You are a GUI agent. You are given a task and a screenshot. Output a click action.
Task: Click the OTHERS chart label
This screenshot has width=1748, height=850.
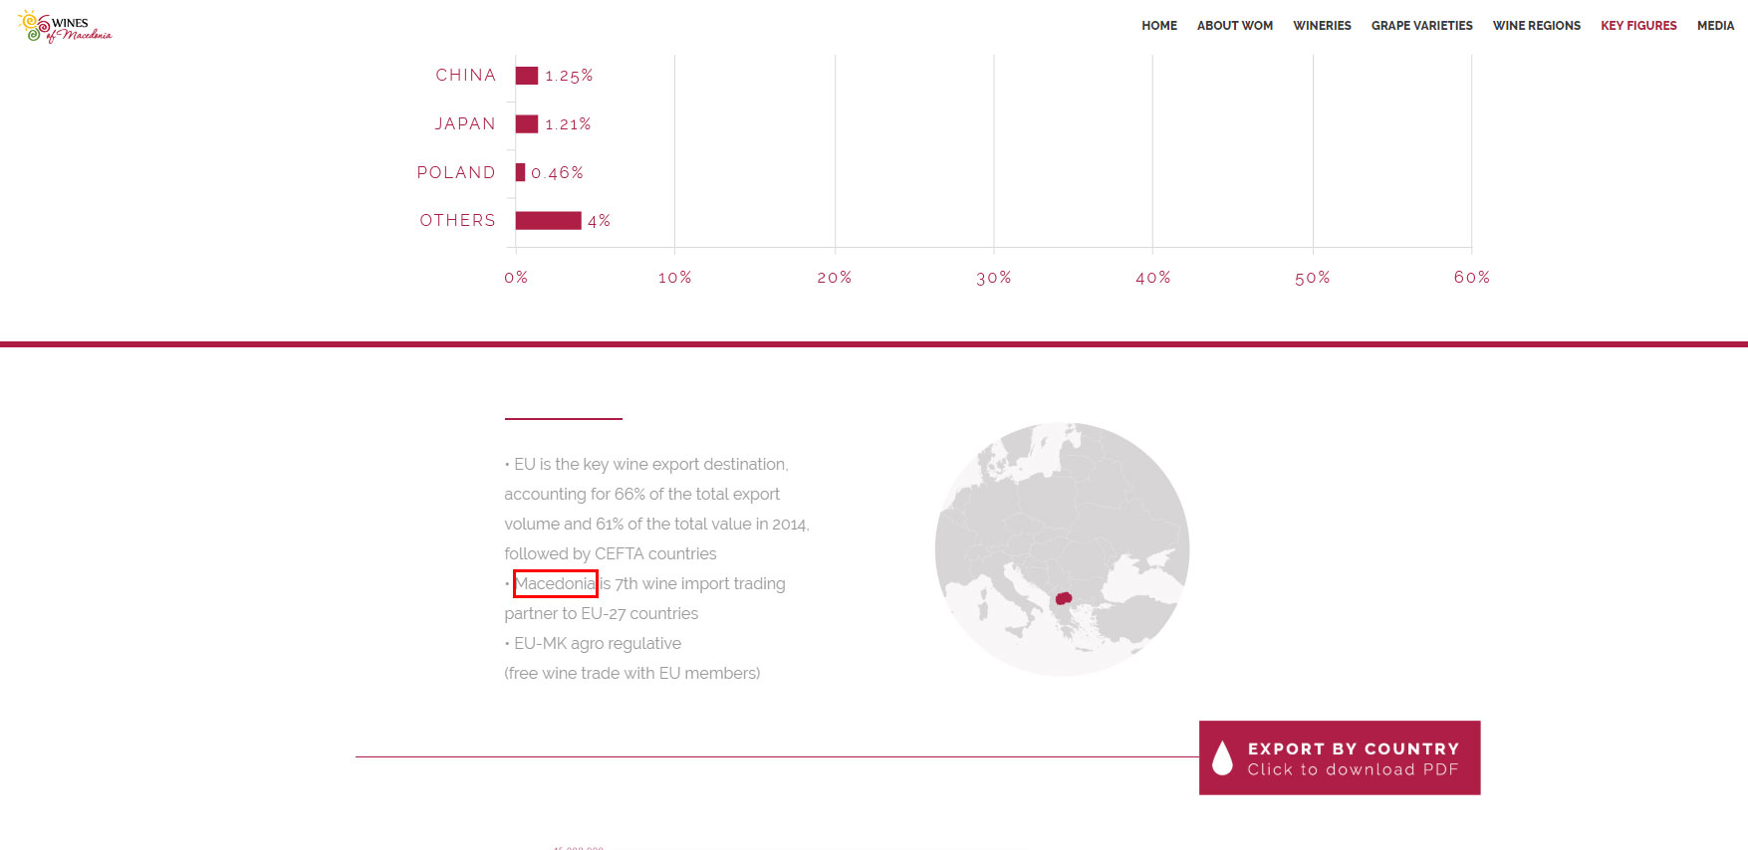457,221
